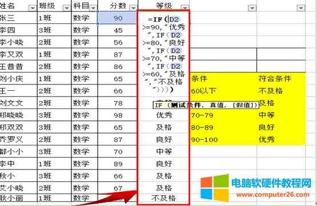Select the yellow 80-89 condition cell
317x206 pixels.
(x=223, y=127)
